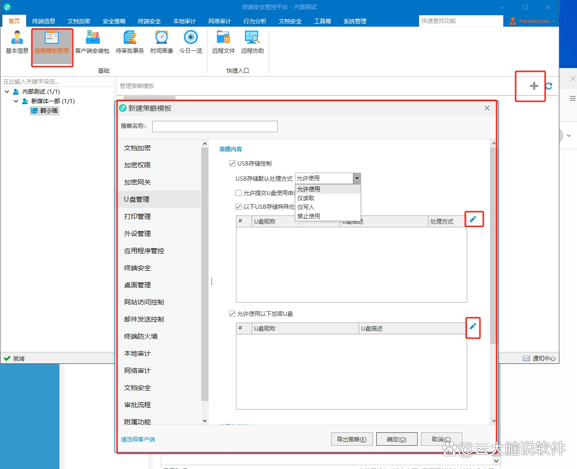Click the 策略名称 text input field
The height and width of the screenshot is (469, 577).
(215, 127)
